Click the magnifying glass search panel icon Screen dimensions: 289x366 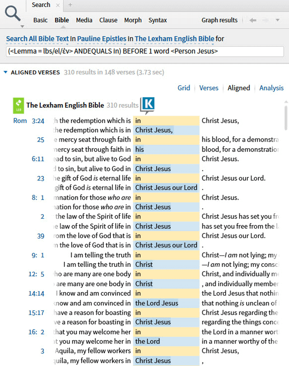click(x=13, y=14)
